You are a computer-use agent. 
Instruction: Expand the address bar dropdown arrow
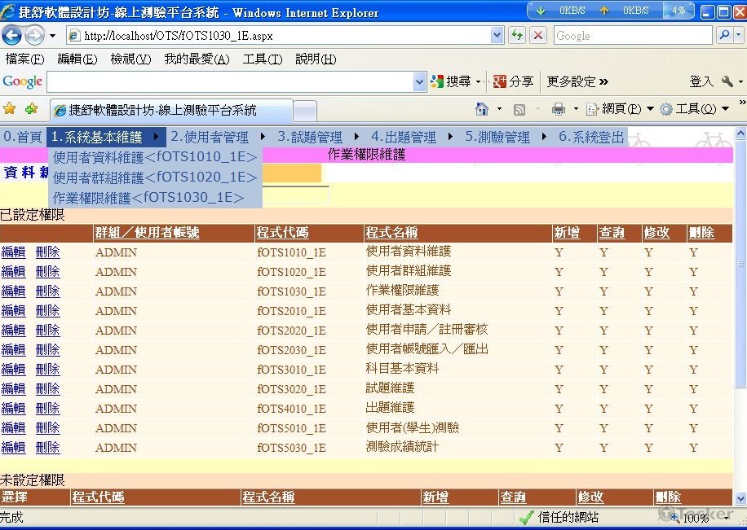pyautogui.click(x=497, y=36)
